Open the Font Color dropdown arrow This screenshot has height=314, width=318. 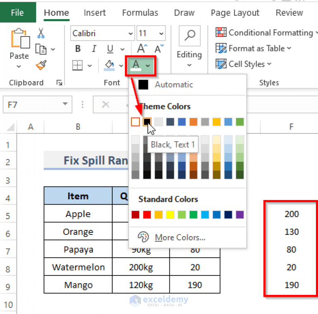click(148, 66)
